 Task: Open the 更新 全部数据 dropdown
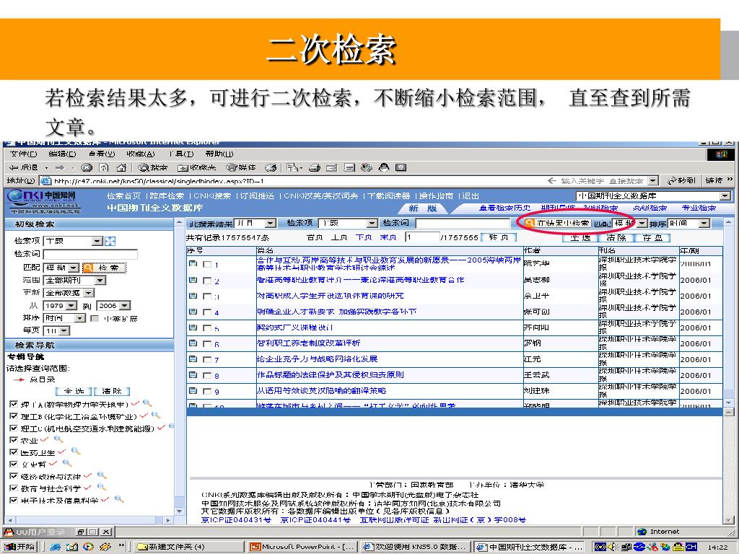tap(69, 293)
